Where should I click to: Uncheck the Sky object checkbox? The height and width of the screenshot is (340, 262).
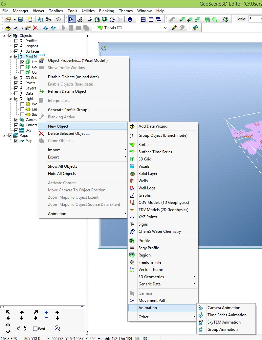tap(16, 130)
